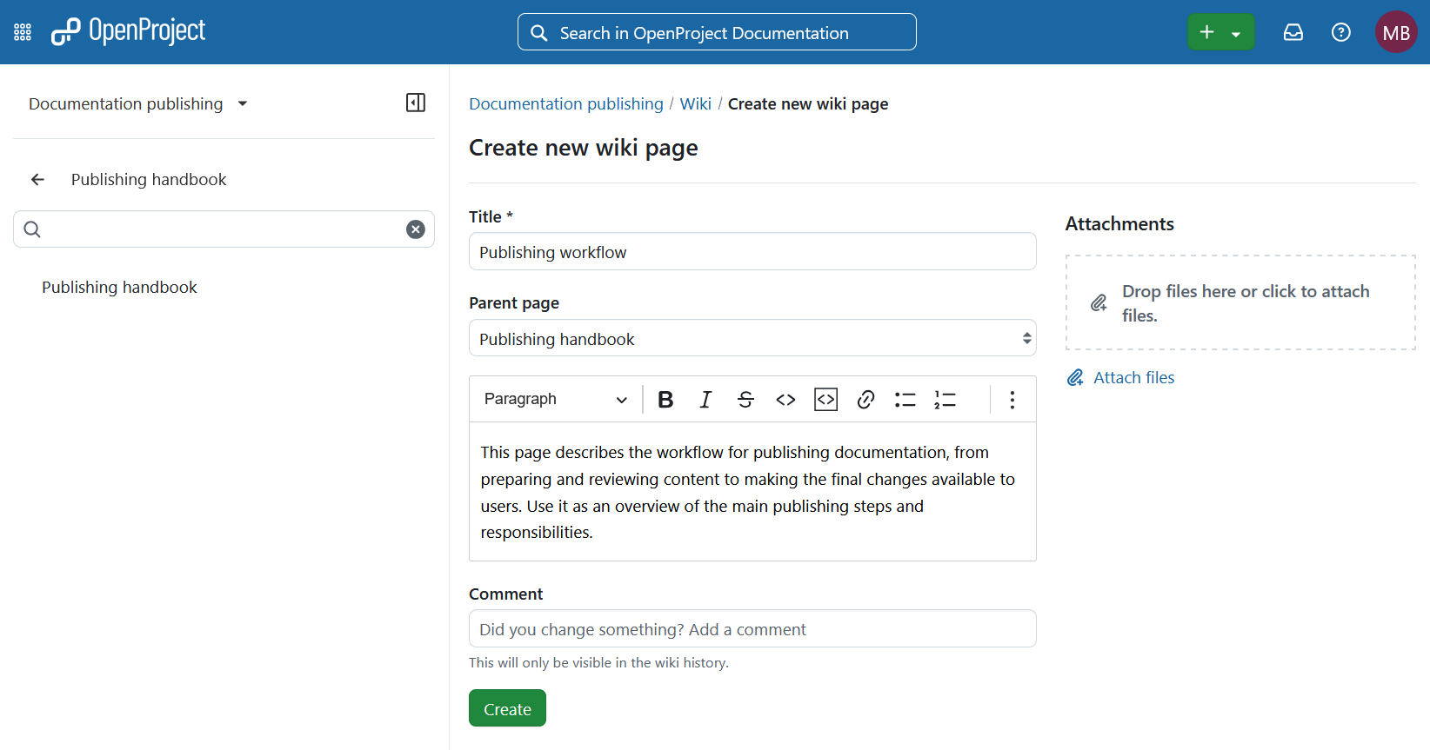Insert a numbered list
This screenshot has width=1430, height=750.
pos(946,399)
